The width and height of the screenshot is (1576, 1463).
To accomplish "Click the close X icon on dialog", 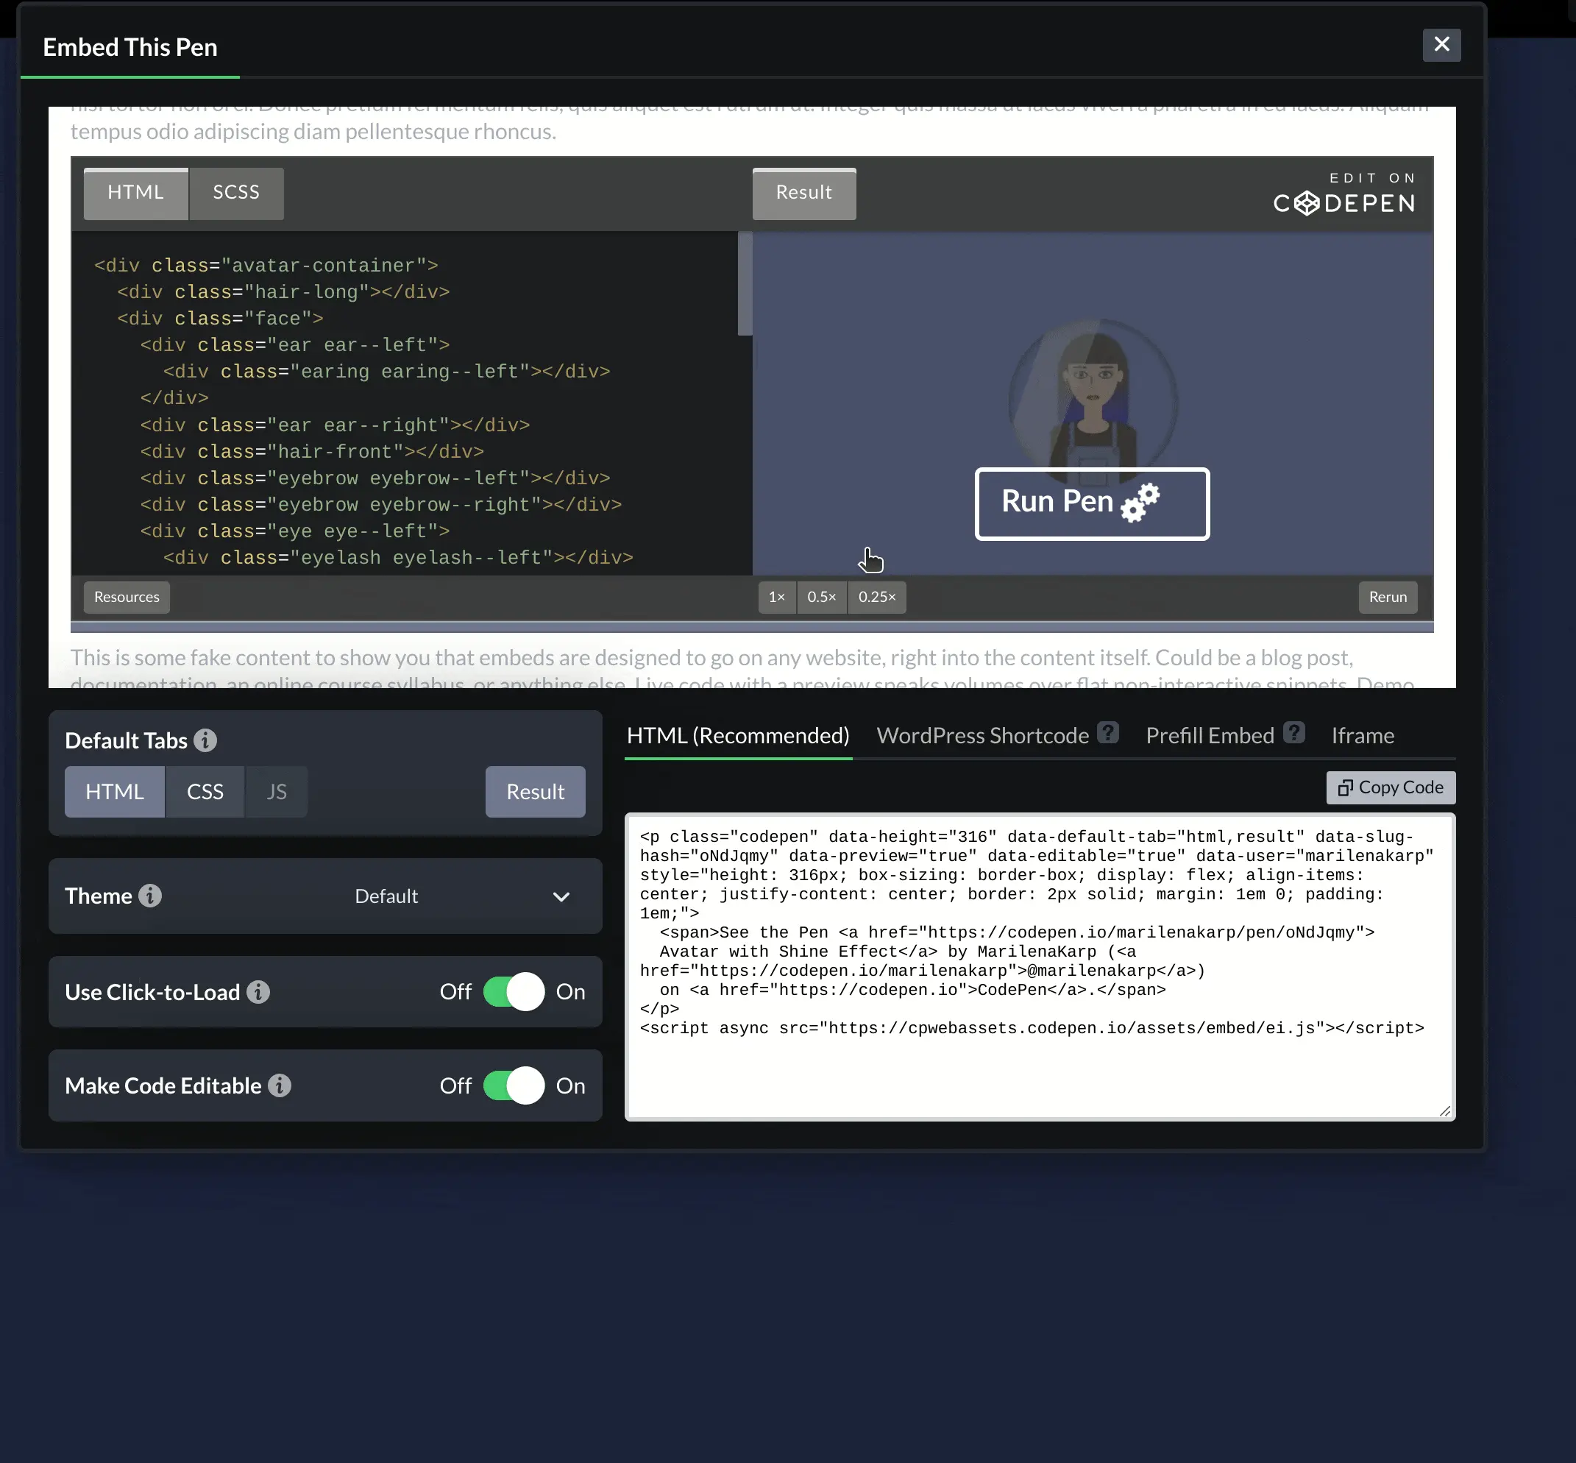I will (1441, 44).
